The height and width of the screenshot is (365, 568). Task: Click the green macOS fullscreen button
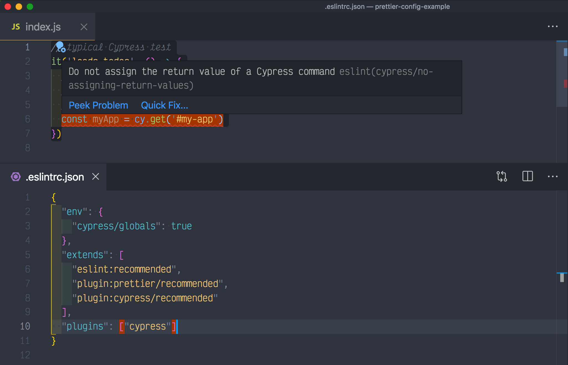(30, 6)
